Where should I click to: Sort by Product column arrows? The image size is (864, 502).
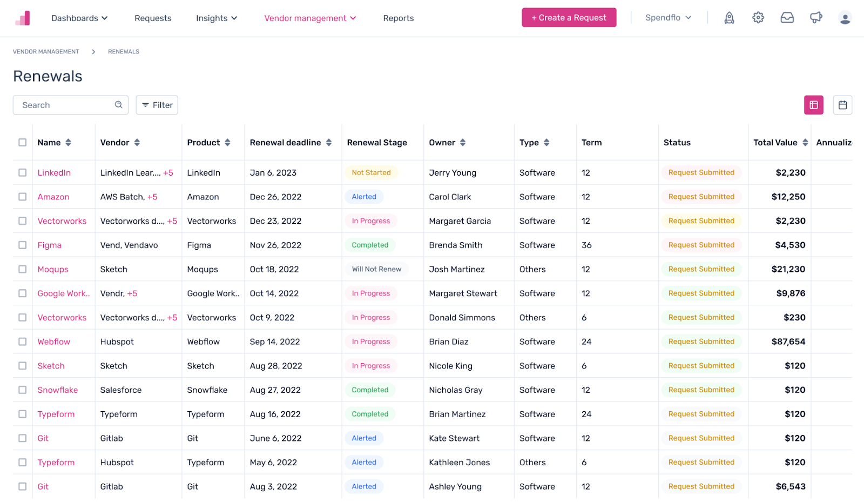coord(228,143)
